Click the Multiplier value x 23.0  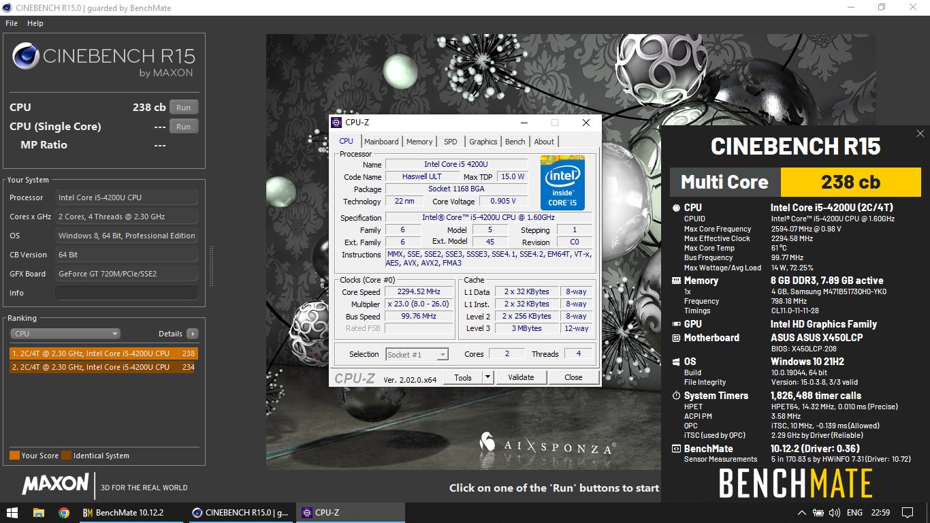tap(419, 304)
